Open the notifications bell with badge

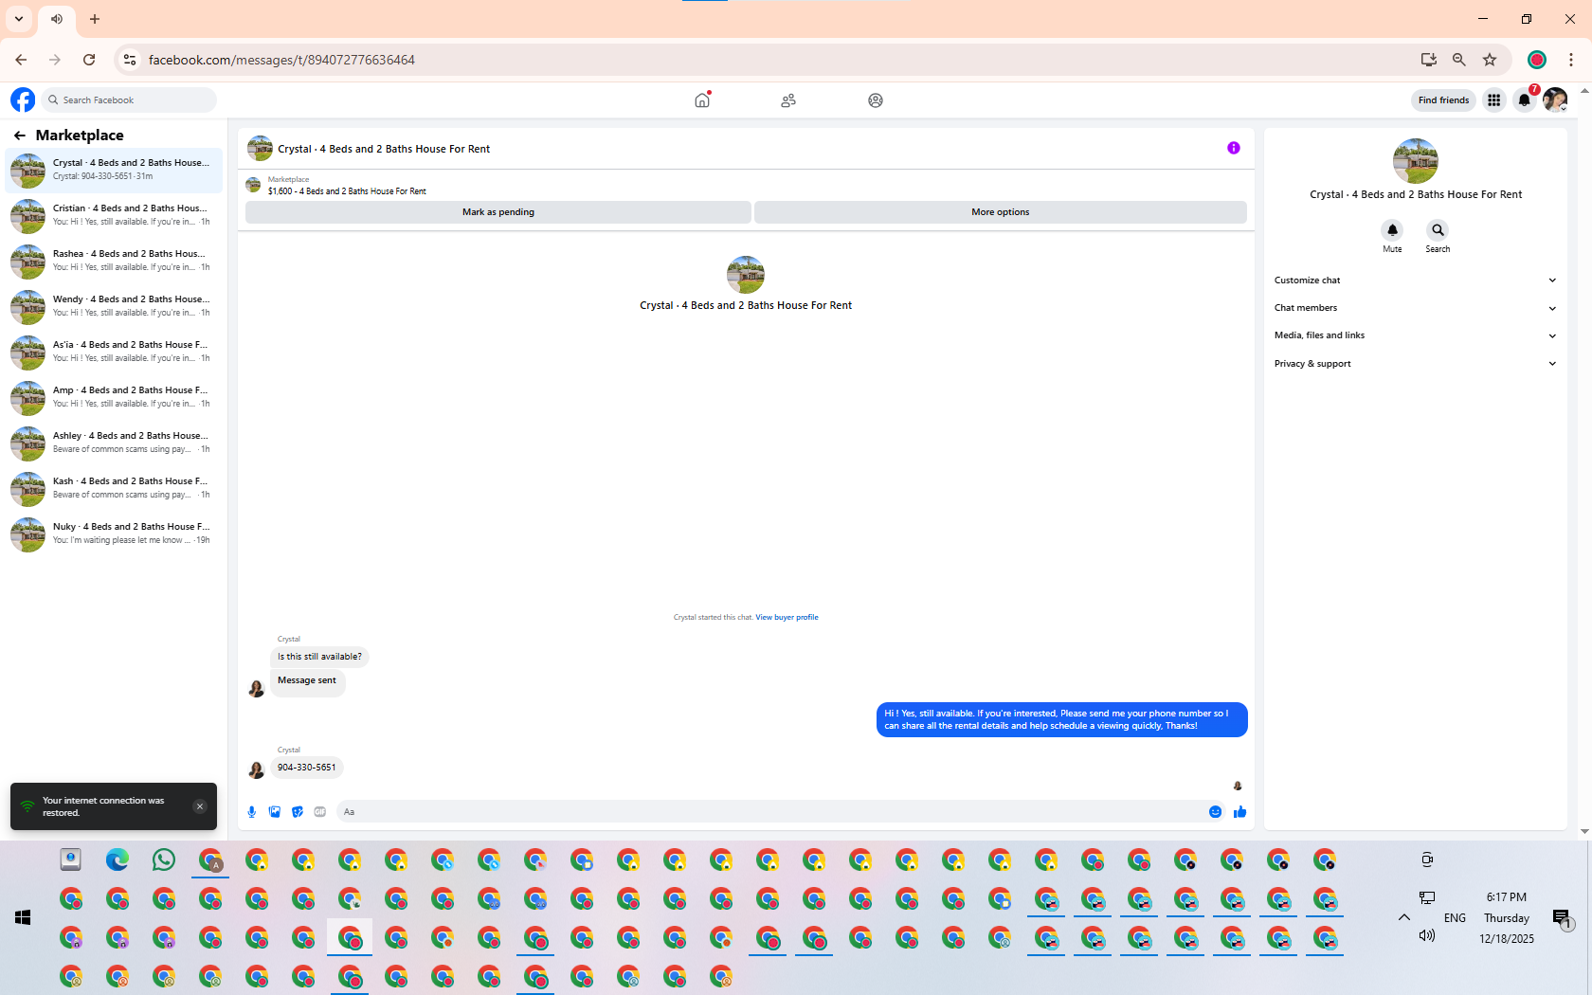point(1525,99)
